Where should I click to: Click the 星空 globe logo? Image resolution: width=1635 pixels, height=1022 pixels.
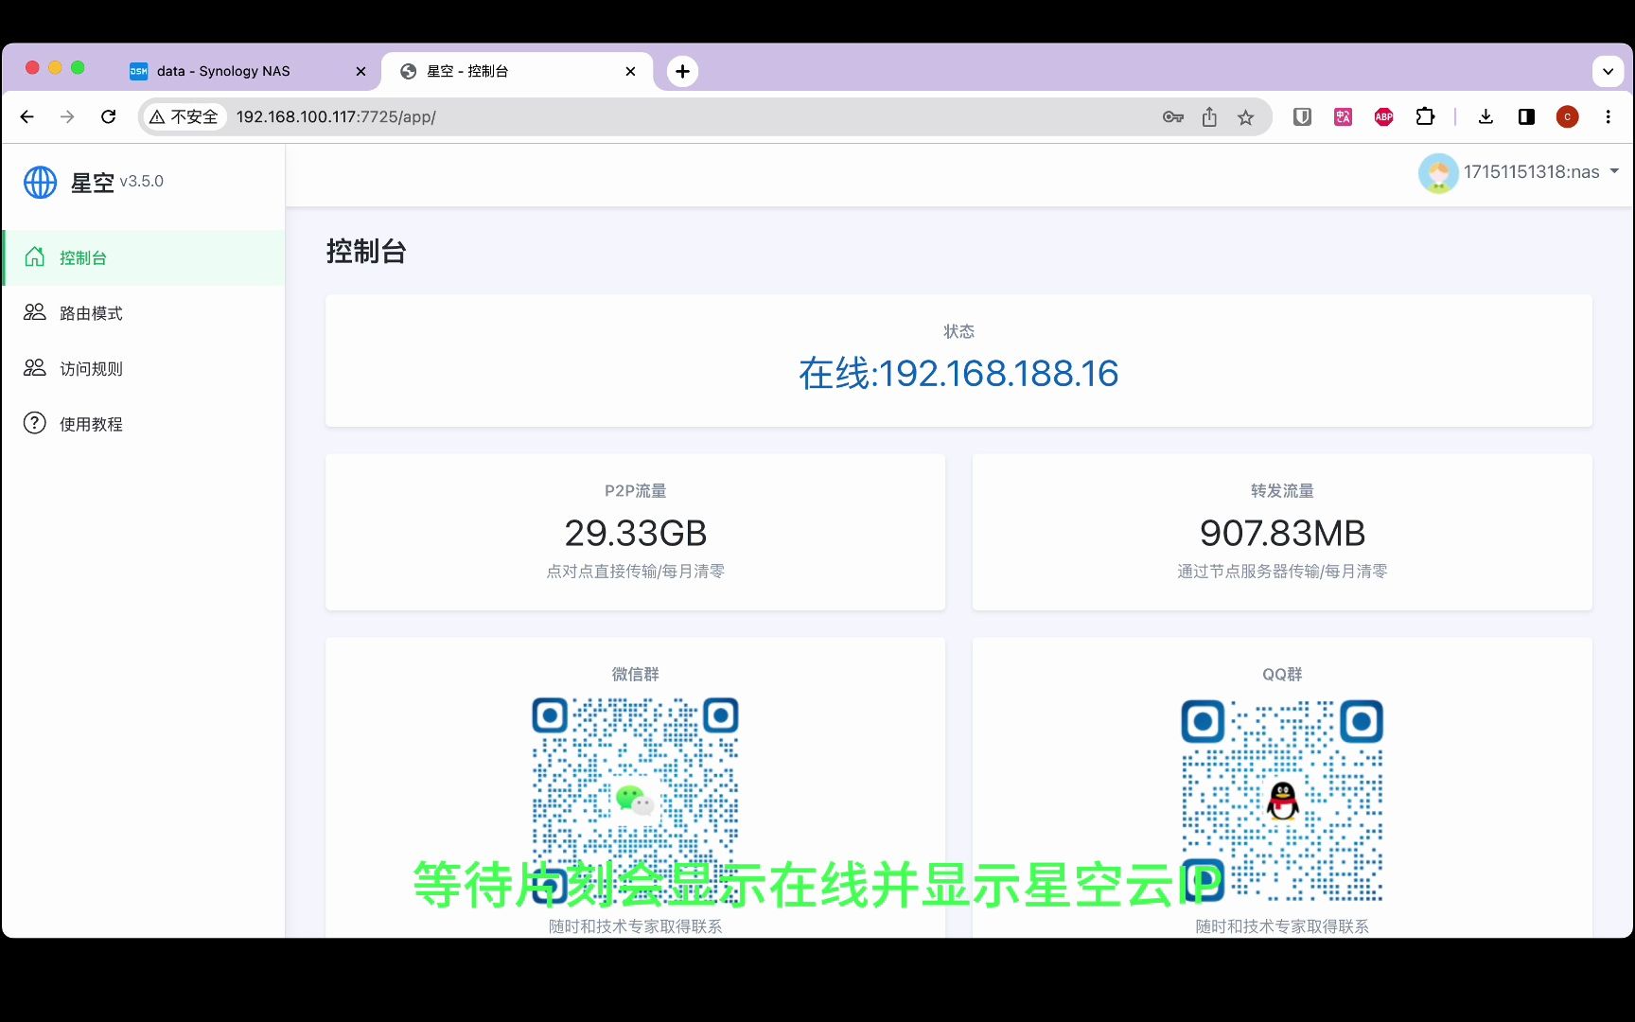pyautogui.click(x=40, y=182)
